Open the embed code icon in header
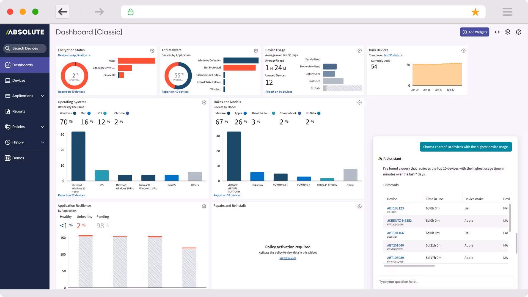 pos(497,32)
